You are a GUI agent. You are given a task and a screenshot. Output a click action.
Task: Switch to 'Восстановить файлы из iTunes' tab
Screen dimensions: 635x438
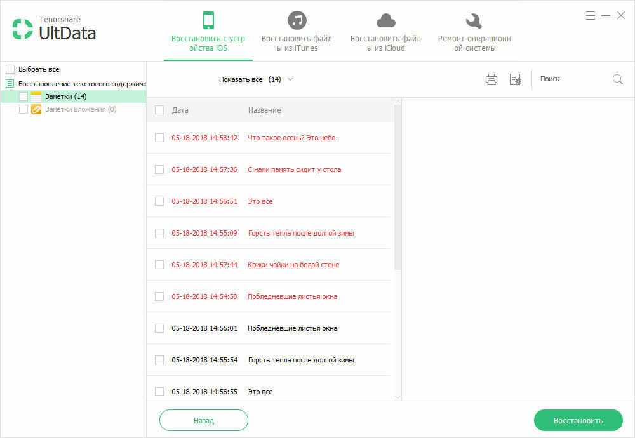(297, 43)
